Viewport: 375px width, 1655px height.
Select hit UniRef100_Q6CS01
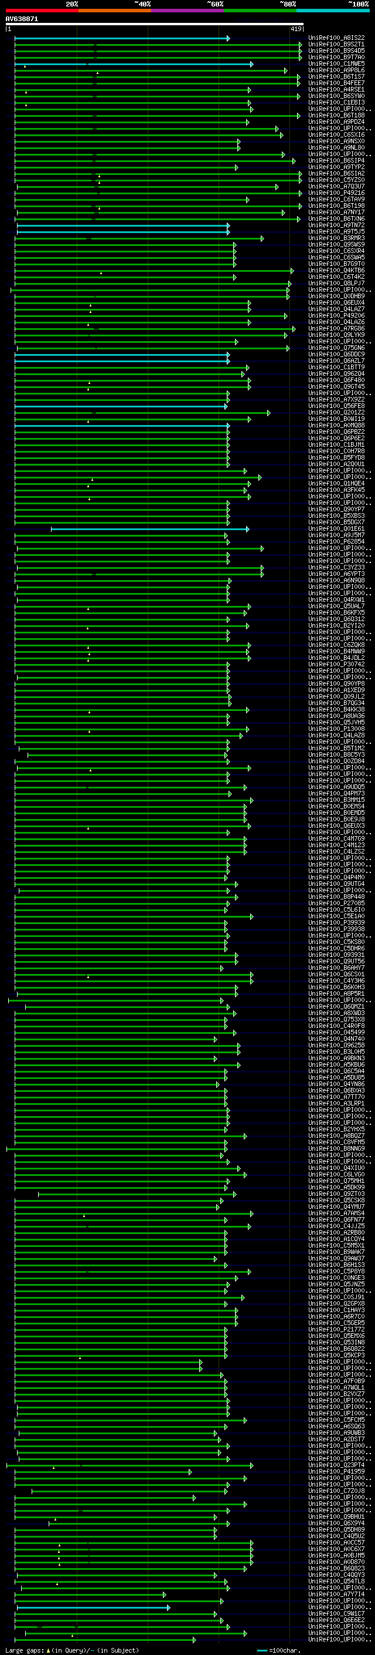tap(336, 974)
